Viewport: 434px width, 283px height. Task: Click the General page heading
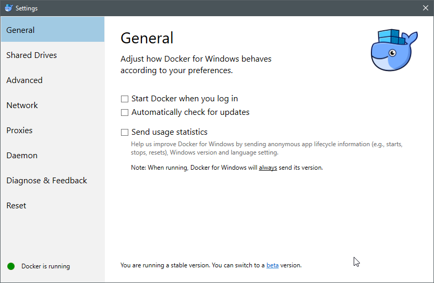(x=147, y=38)
